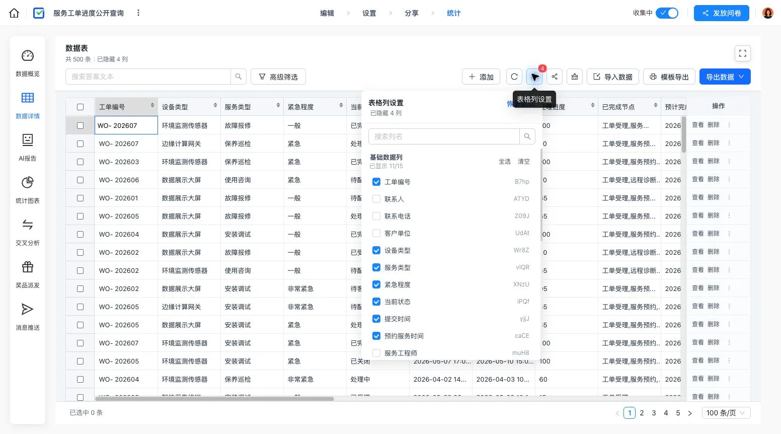
Task: Select checkbox for row WO- 202603
Action: (x=80, y=162)
